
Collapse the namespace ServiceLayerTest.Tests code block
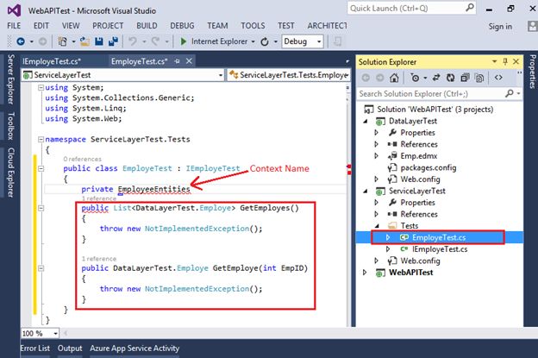click(41, 140)
